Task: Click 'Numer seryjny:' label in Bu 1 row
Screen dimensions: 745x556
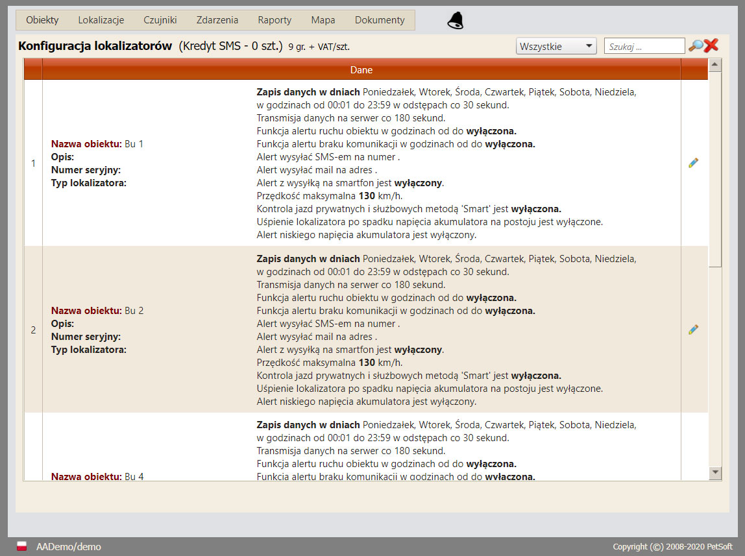Action: coord(86,170)
